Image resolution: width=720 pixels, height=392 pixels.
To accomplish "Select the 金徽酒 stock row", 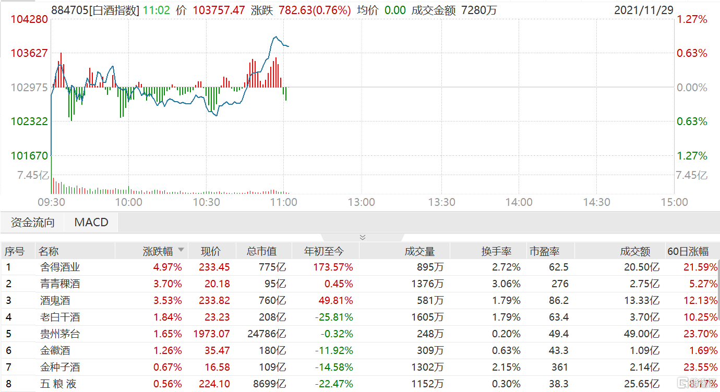I will (x=360, y=351).
